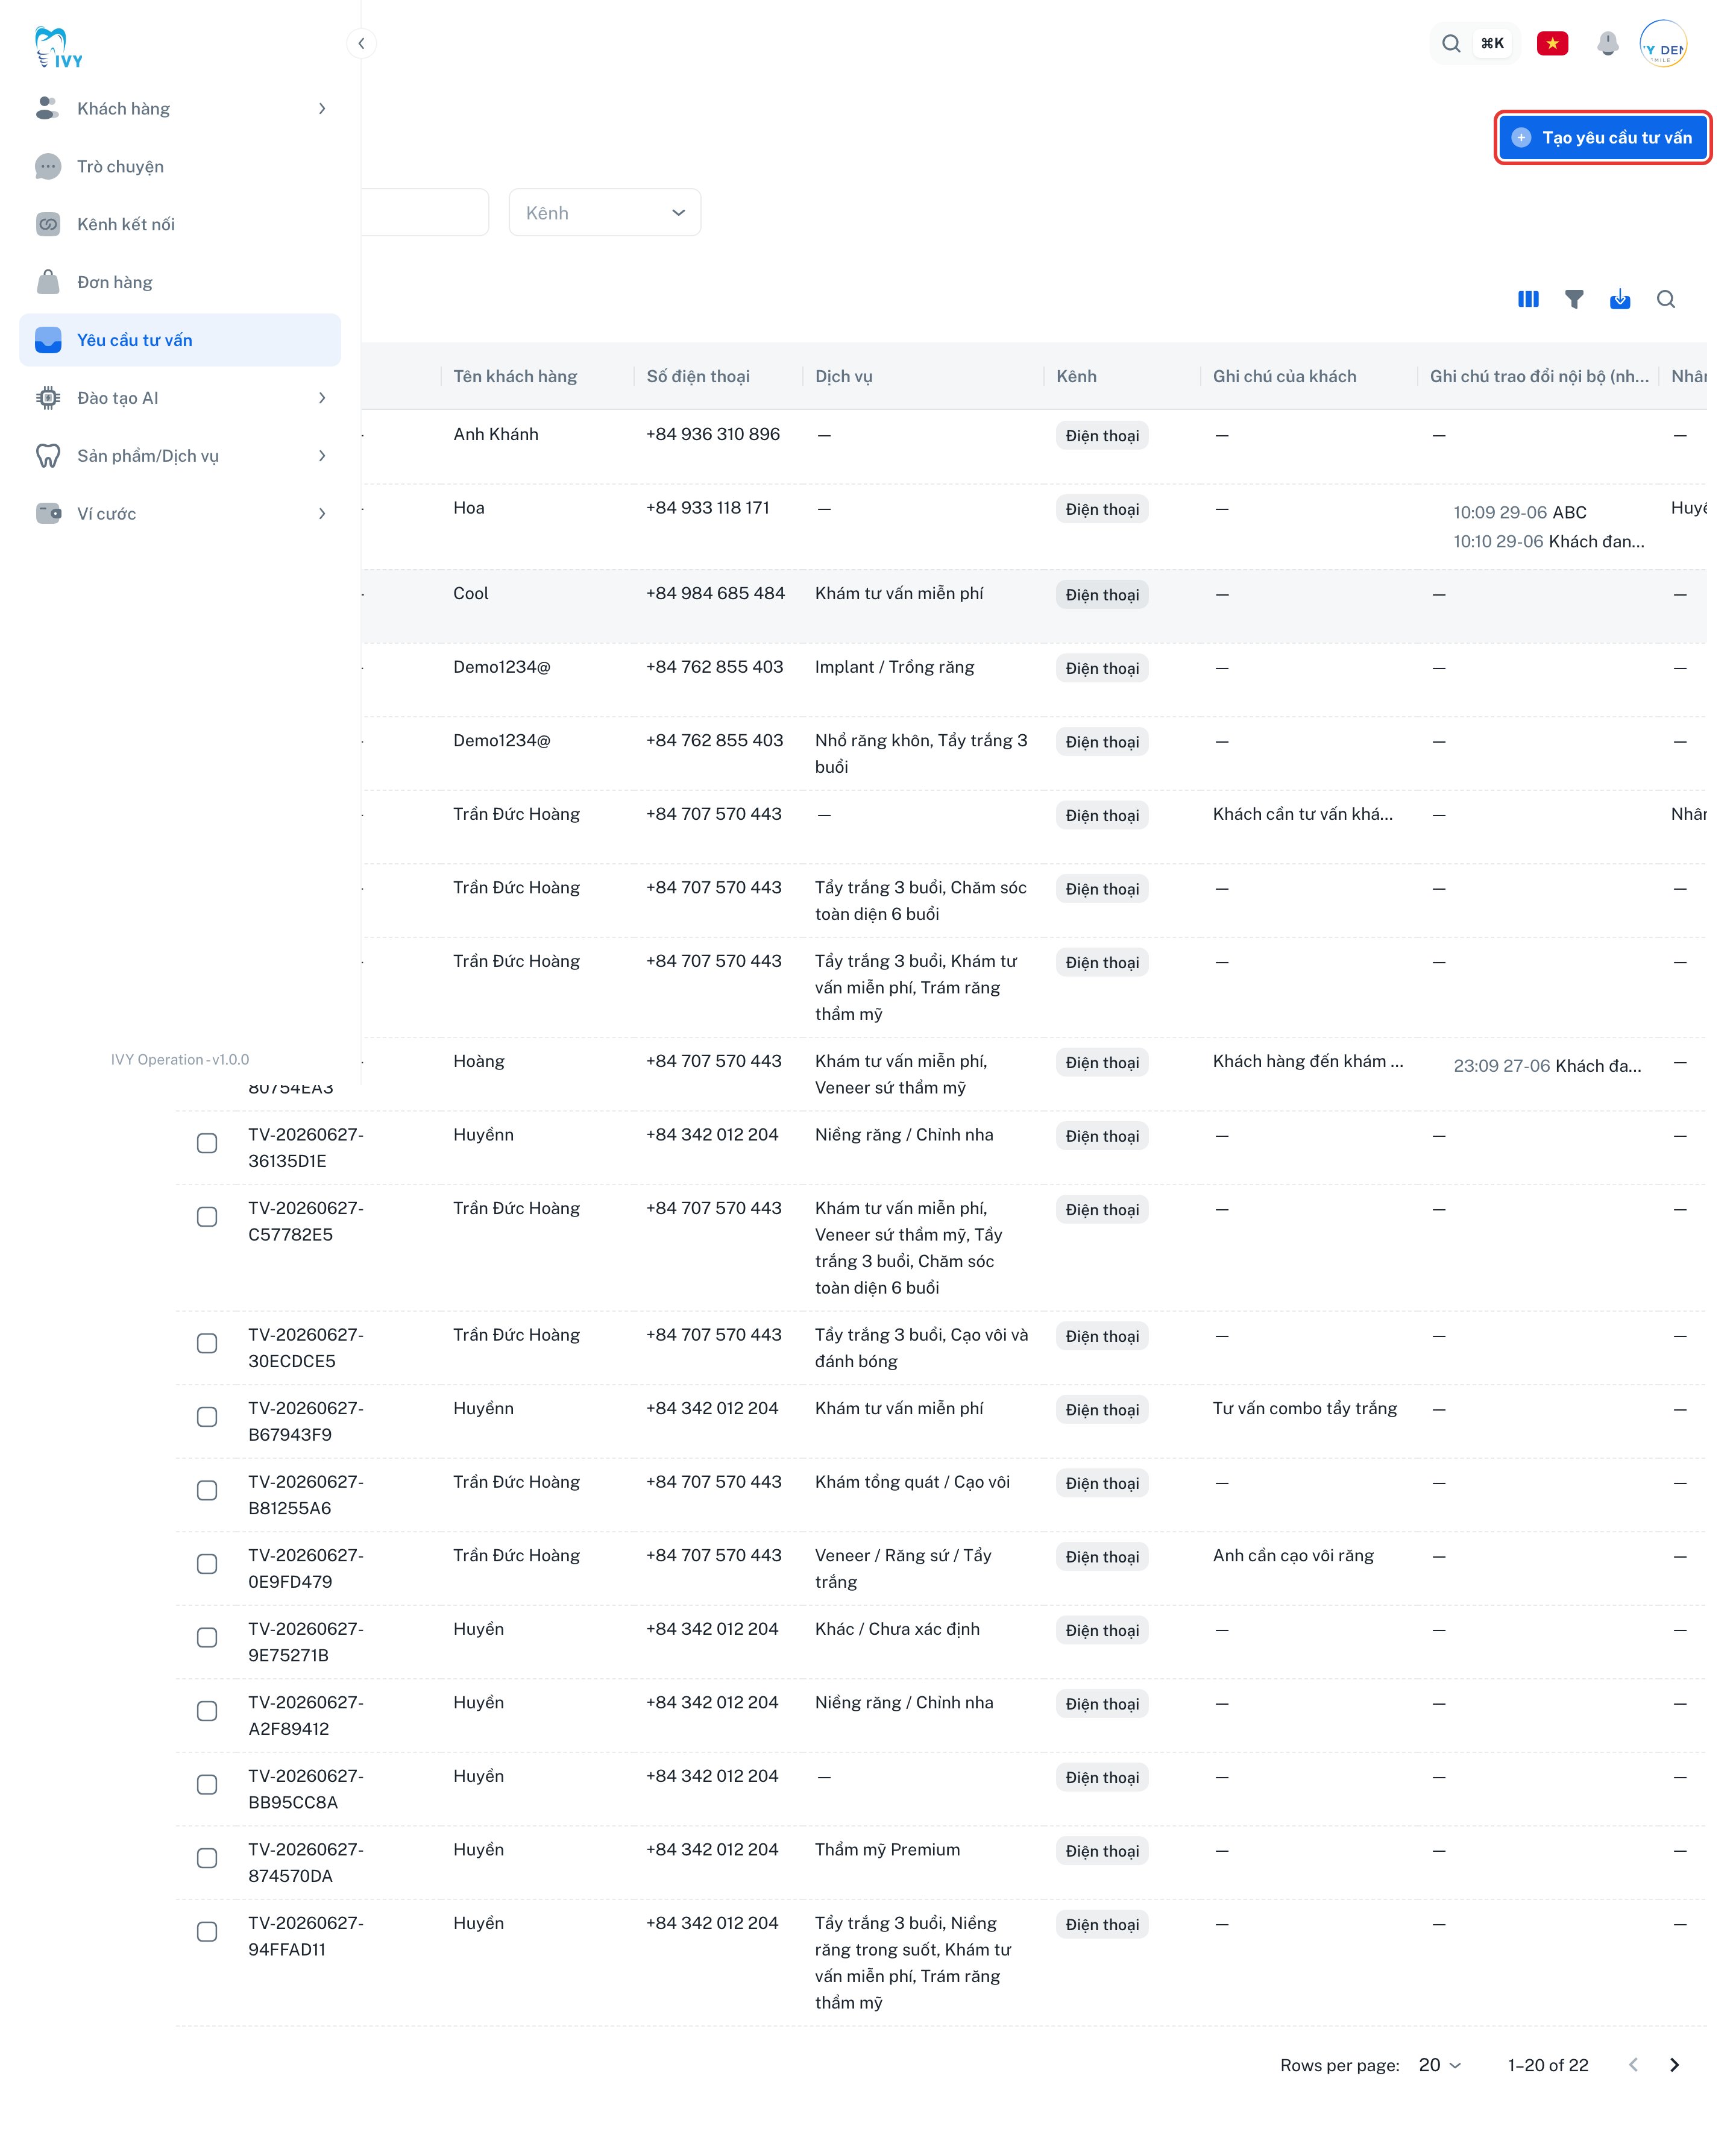
Task: Sort by Số điện thoại column header
Action: [698, 376]
